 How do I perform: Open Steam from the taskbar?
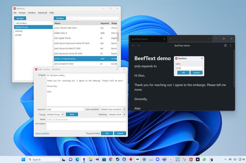point(117,159)
